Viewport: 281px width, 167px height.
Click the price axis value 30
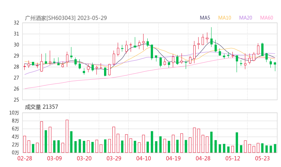point(16,45)
